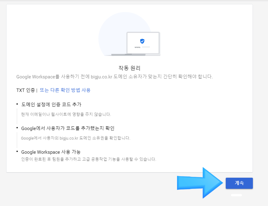Click the laptop illustration
The width and height of the screenshot is (268, 206).
tap(136, 44)
